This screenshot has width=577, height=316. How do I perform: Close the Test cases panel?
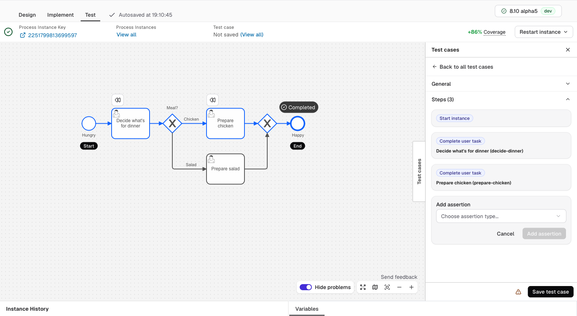coord(568,50)
